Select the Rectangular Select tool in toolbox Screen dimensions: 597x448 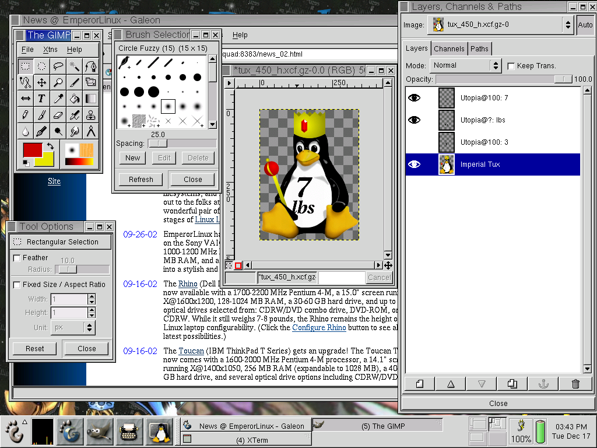[25, 66]
